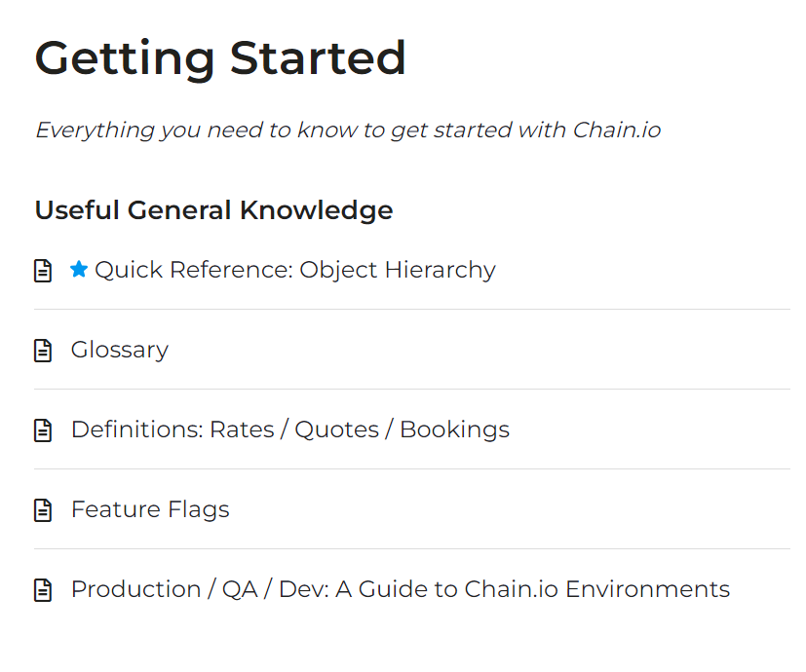Click document icon beside Quick Reference: Object Hierarchy
Screen dimensions: 806x672
[43, 271]
